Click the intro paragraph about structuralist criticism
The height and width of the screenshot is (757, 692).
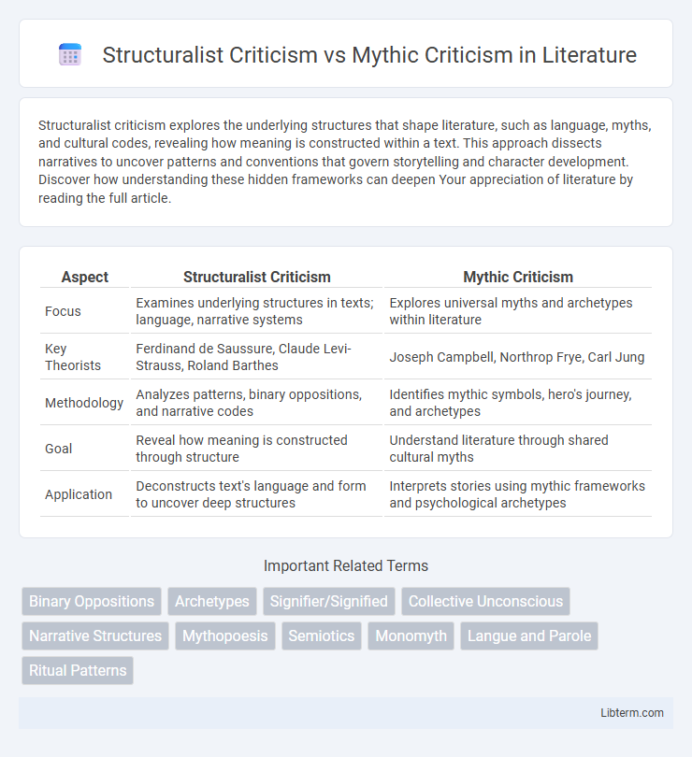345,162
